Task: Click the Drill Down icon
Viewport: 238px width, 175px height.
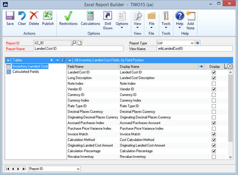Action: [x=108, y=16]
